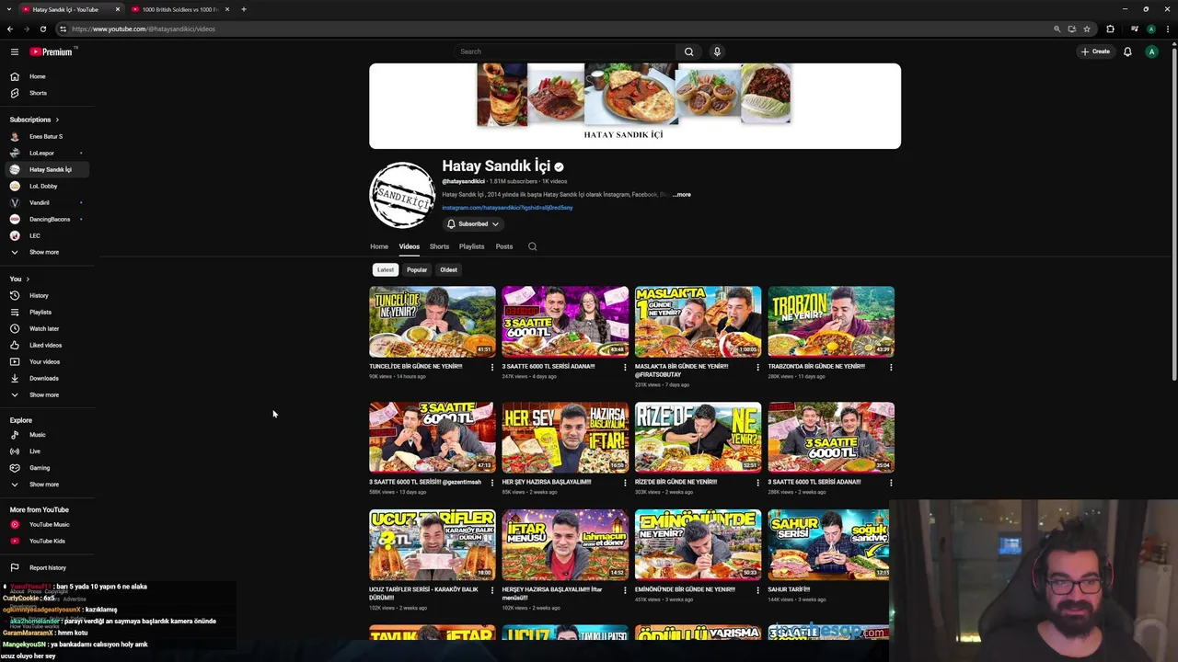
Task: Click the browser address bar URL
Action: [x=144, y=29]
